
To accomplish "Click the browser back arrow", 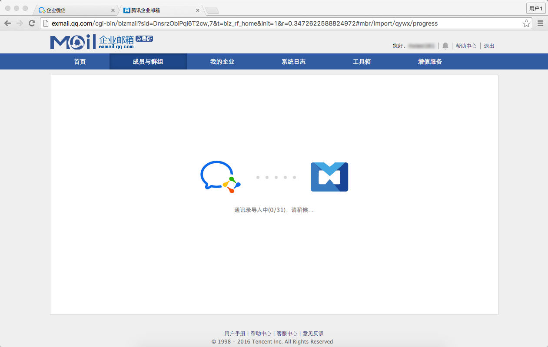I will click(7, 23).
